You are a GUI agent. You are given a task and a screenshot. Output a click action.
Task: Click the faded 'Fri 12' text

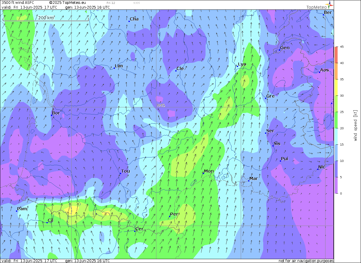pyautogui.click(x=111, y=3)
